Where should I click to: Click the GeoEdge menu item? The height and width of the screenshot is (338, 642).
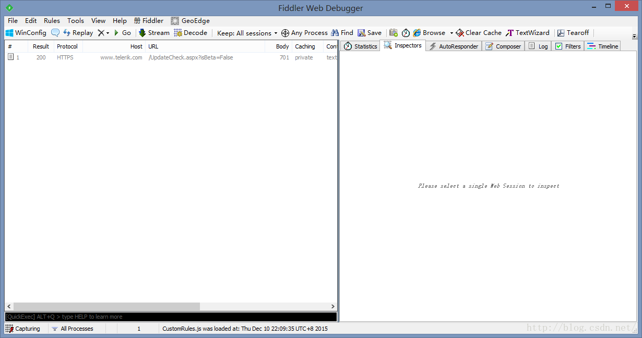tap(191, 21)
